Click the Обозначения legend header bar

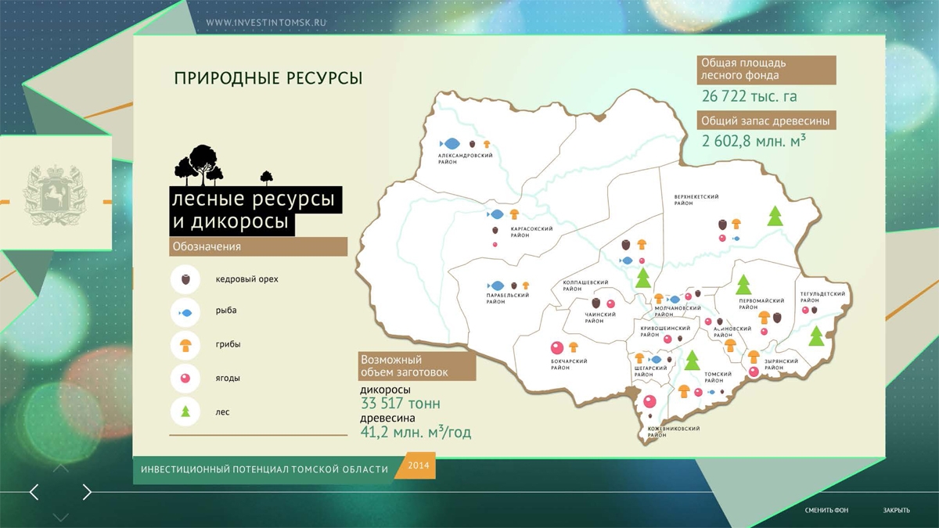258,247
